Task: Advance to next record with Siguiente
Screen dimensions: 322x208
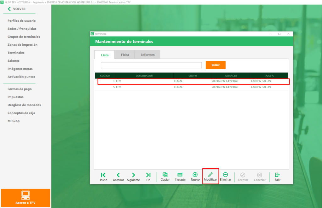Action: (x=133, y=177)
